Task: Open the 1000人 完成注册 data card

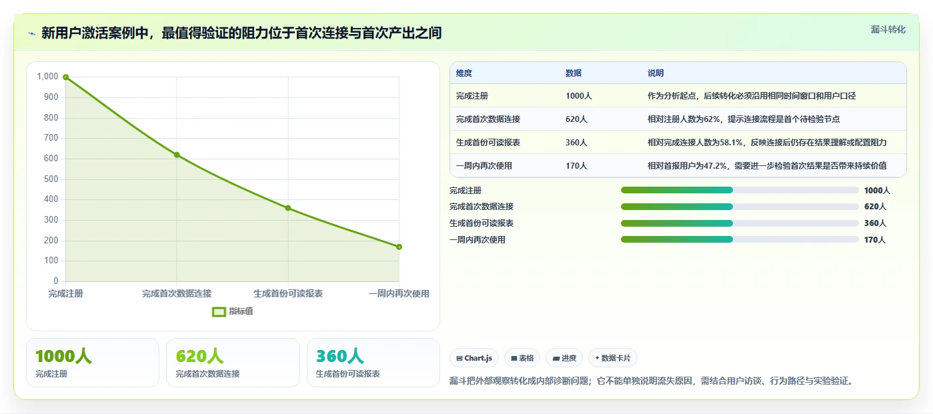Action: tap(93, 363)
